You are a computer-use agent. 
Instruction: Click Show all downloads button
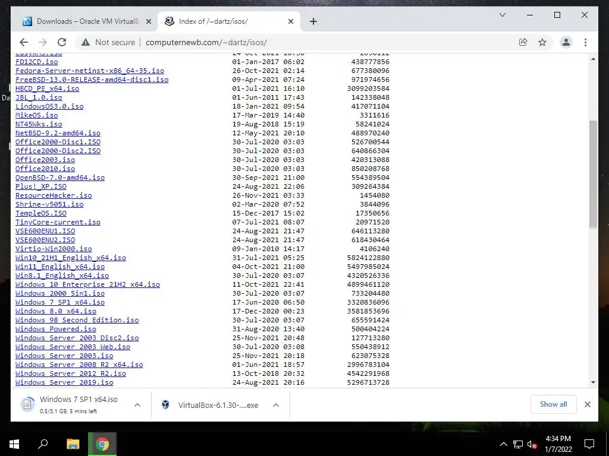tap(554, 404)
